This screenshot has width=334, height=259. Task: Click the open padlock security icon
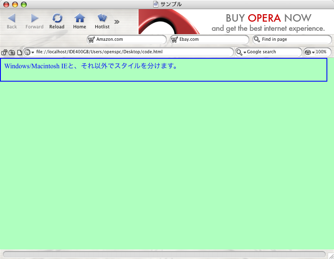coord(4,52)
